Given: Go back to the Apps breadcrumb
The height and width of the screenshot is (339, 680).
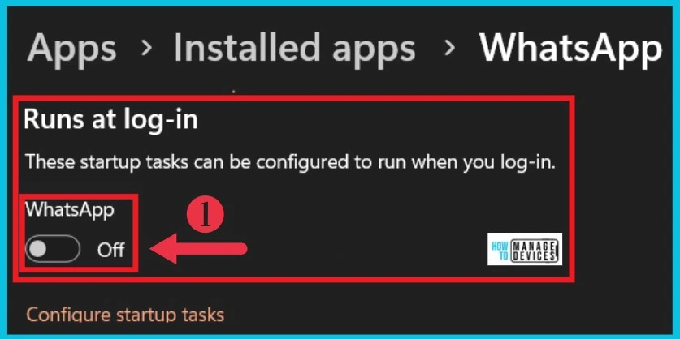Looking at the screenshot, I should [x=71, y=48].
